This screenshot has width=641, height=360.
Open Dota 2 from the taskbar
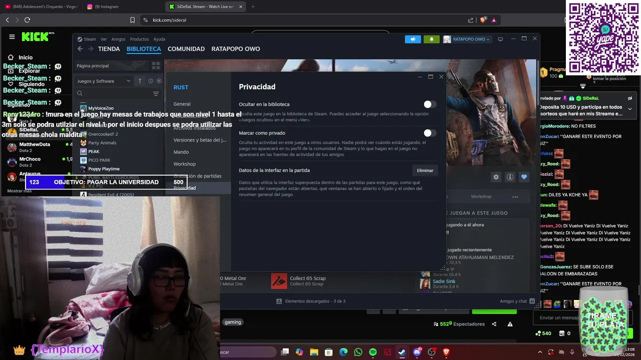coord(388,352)
